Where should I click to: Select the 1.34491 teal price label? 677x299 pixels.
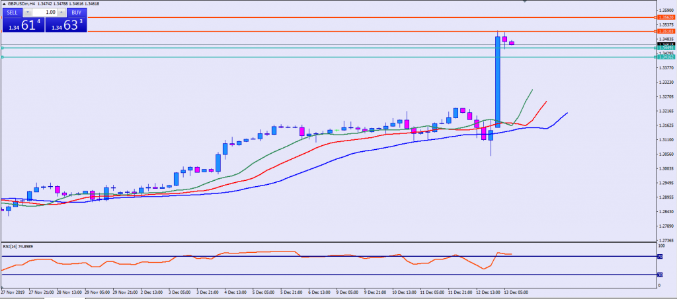[x=666, y=48]
